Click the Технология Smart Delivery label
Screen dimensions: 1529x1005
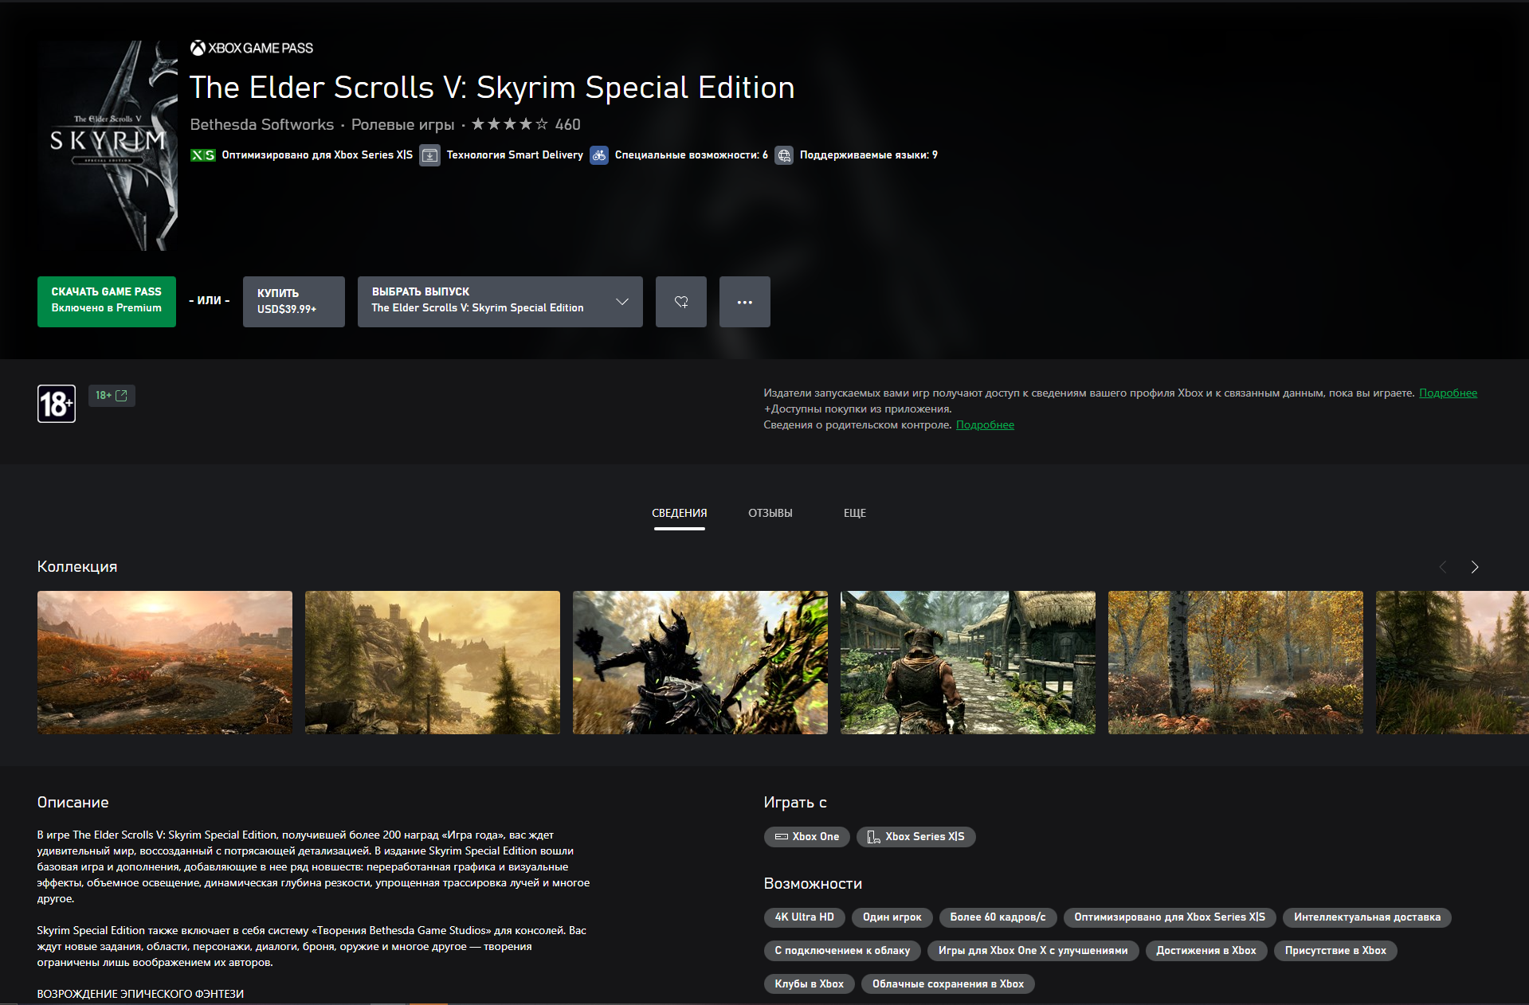pos(515,155)
